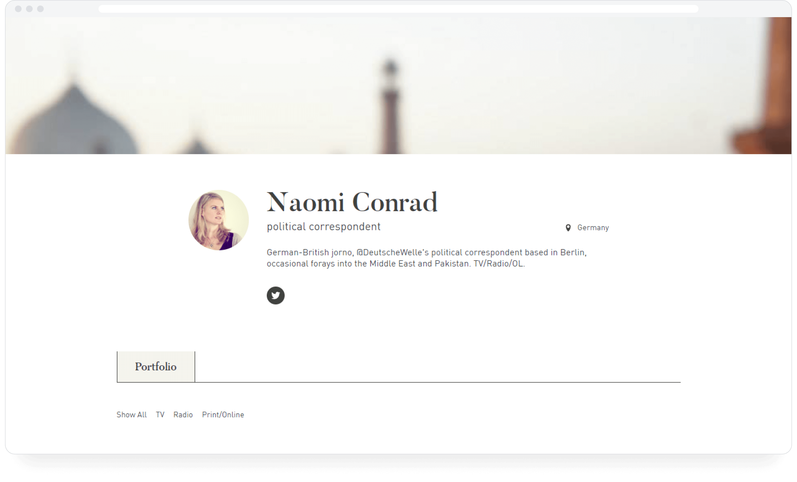Filter portfolio by Radio
Viewport: 797px width, 482px height.
183,415
